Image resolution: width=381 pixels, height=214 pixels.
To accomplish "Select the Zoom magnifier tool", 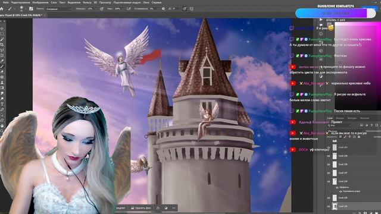I will [x=2, y=131].
